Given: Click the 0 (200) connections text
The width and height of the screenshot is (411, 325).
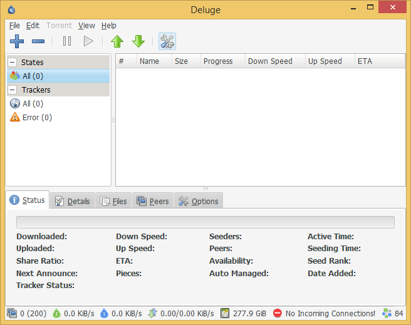Looking at the screenshot, I should (x=33, y=314).
